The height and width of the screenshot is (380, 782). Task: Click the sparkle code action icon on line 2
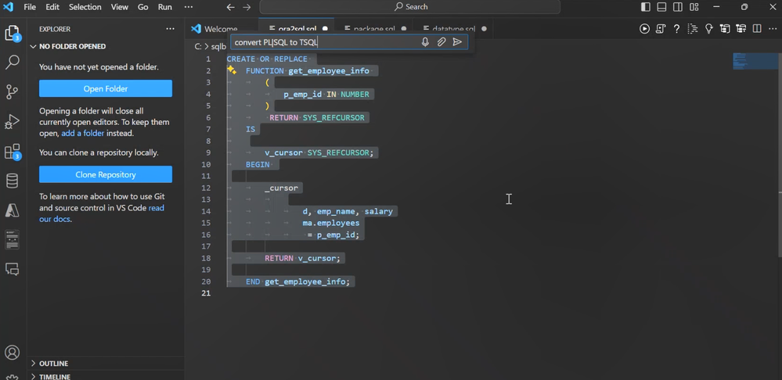(232, 70)
